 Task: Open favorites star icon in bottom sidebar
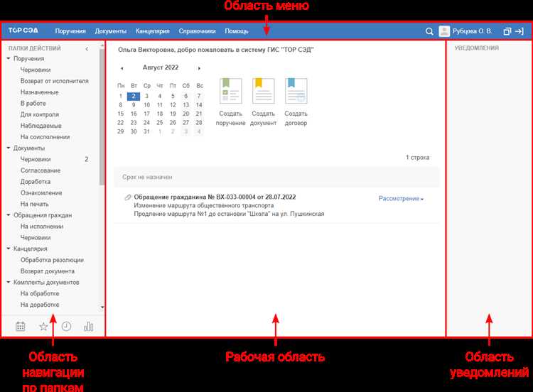click(43, 327)
